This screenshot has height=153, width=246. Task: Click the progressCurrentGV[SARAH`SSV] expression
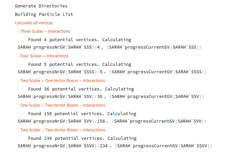point(157,97)
